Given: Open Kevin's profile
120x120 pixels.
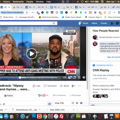Looking at the screenshot, I should coord(83,23).
